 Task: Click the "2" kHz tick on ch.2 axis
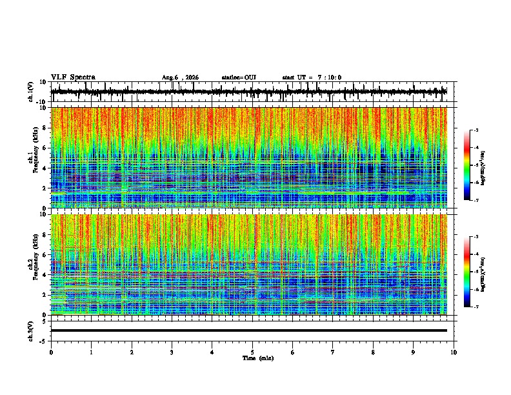pos(45,295)
